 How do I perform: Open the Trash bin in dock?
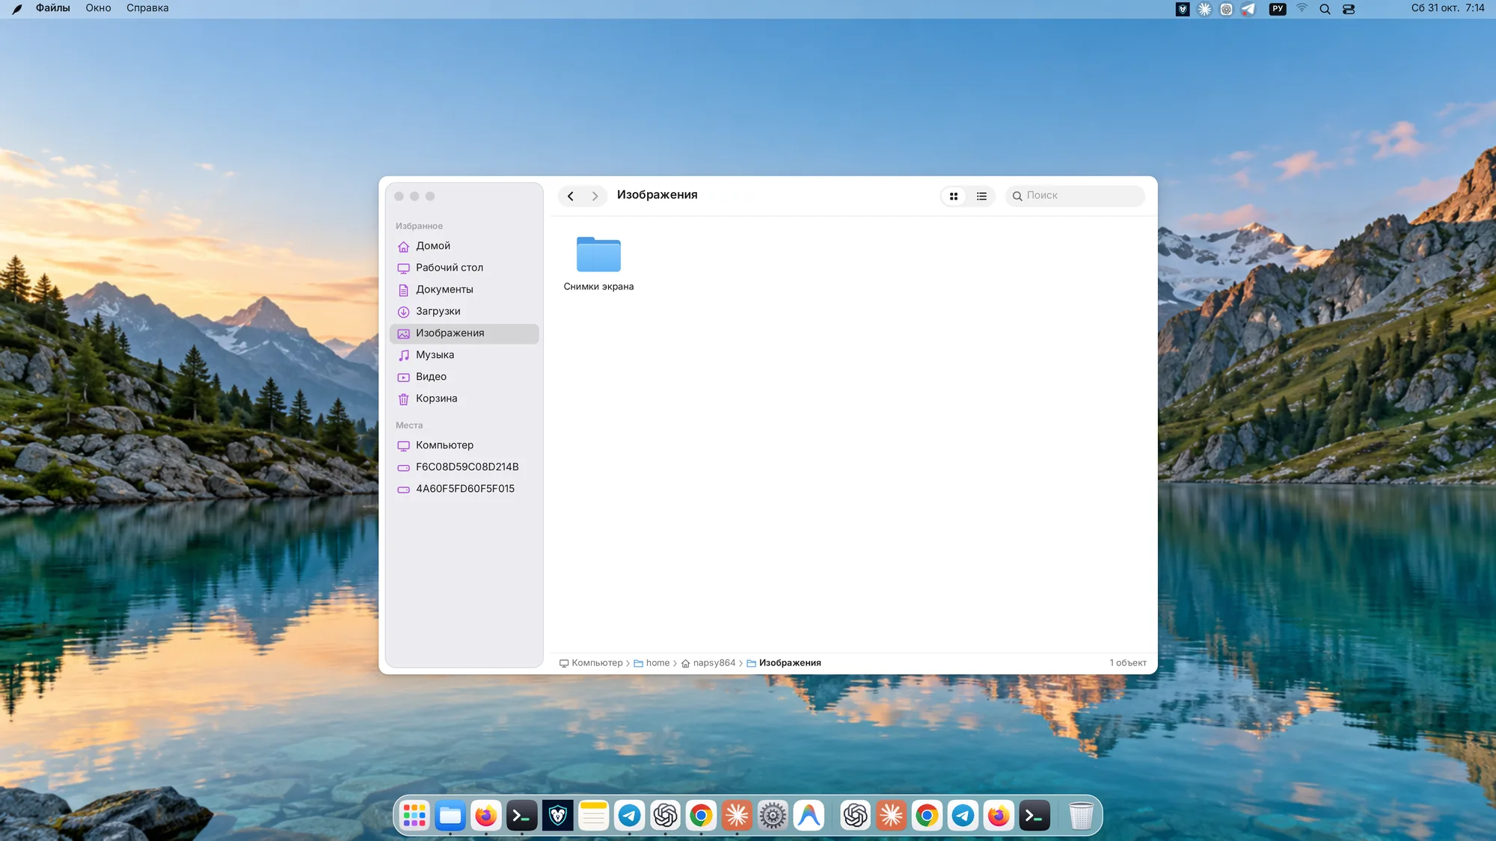point(1081,816)
